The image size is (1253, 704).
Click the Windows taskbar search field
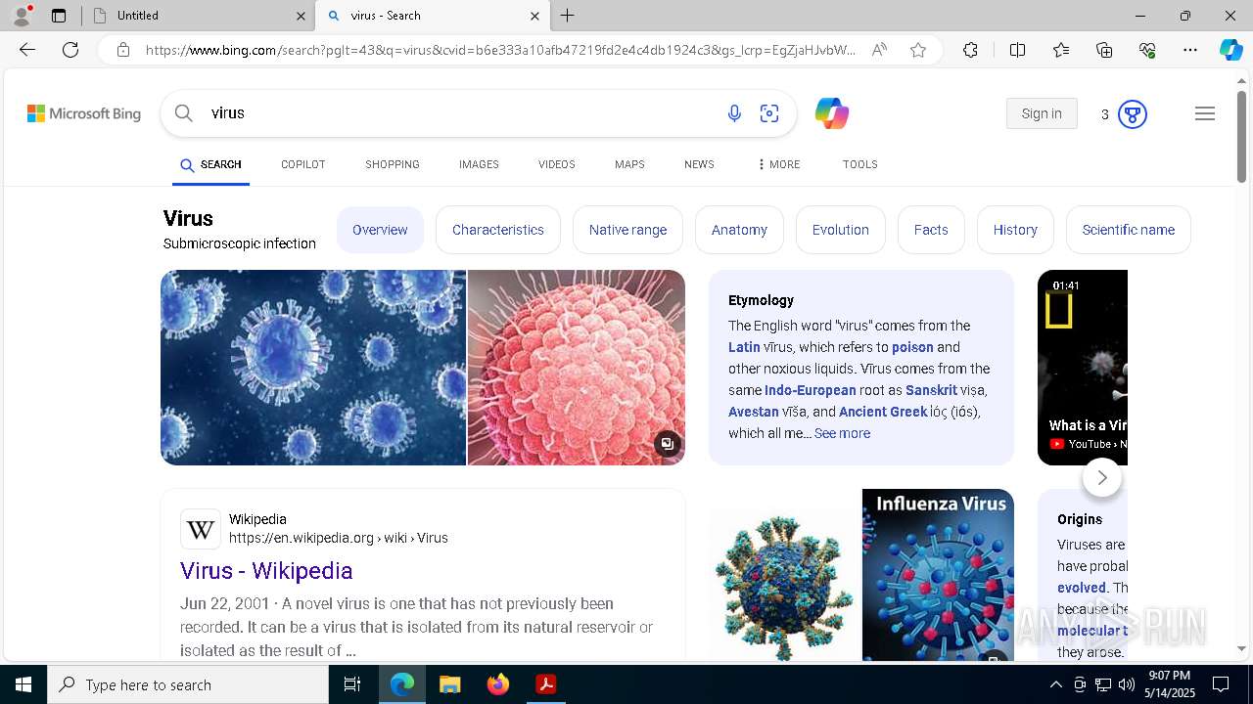point(188,684)
